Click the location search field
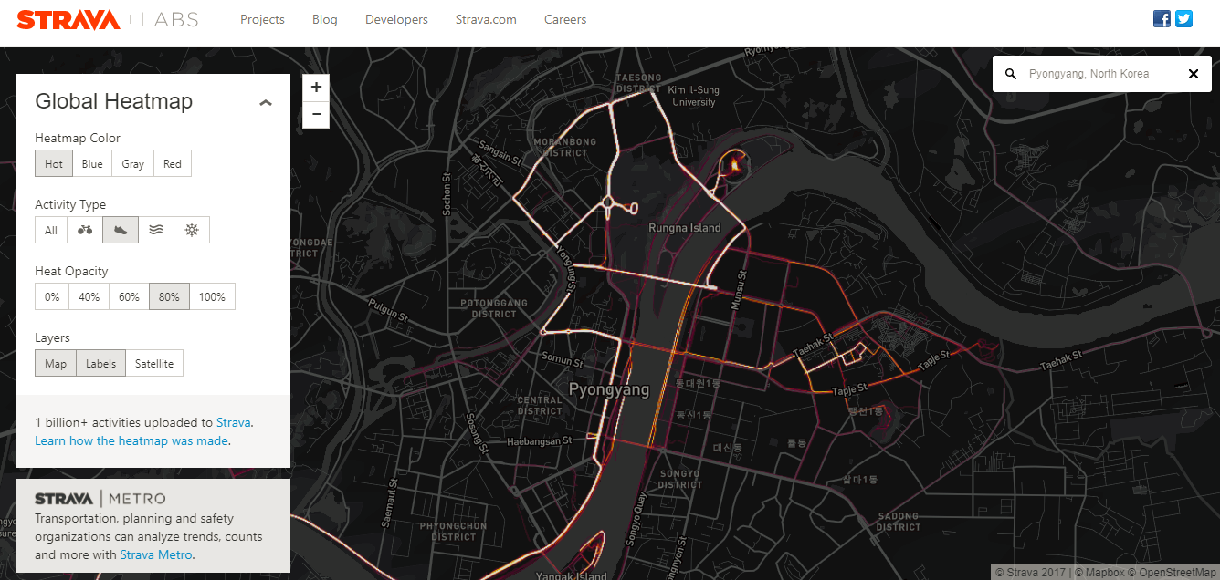Viewport: 1220px width, 580px height. [1096, 74]
